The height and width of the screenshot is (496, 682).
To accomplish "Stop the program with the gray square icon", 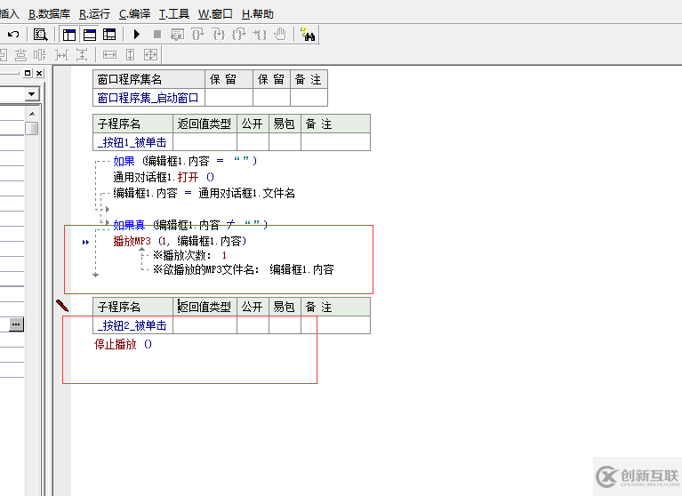I will click(157, 35).
